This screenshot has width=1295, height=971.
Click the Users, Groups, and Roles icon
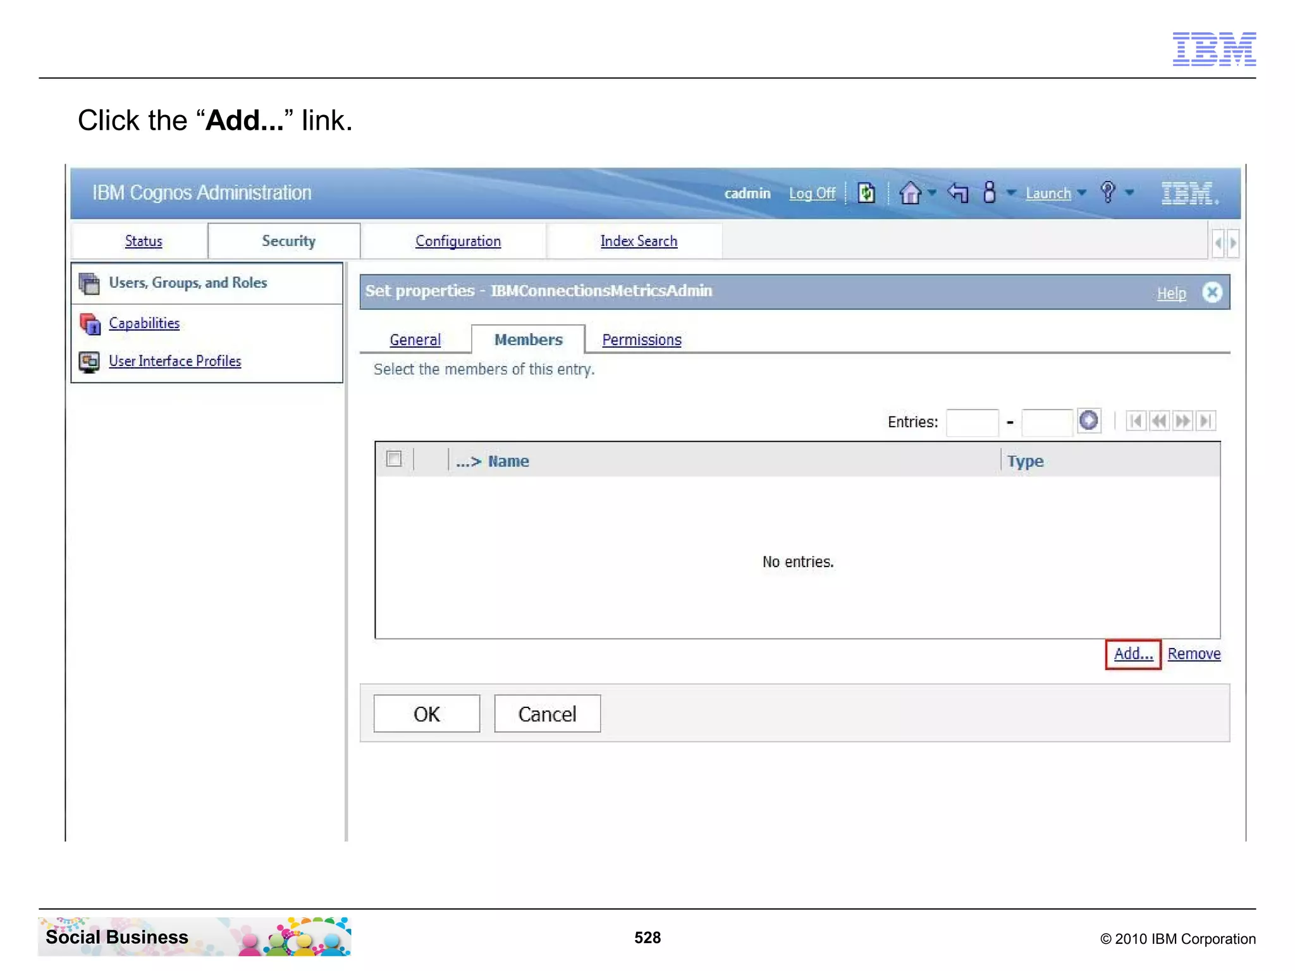89,283
